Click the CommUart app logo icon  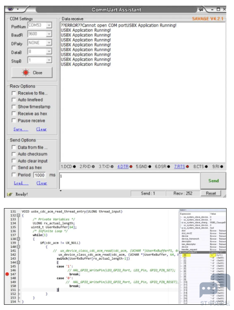[x=11, y=9]
